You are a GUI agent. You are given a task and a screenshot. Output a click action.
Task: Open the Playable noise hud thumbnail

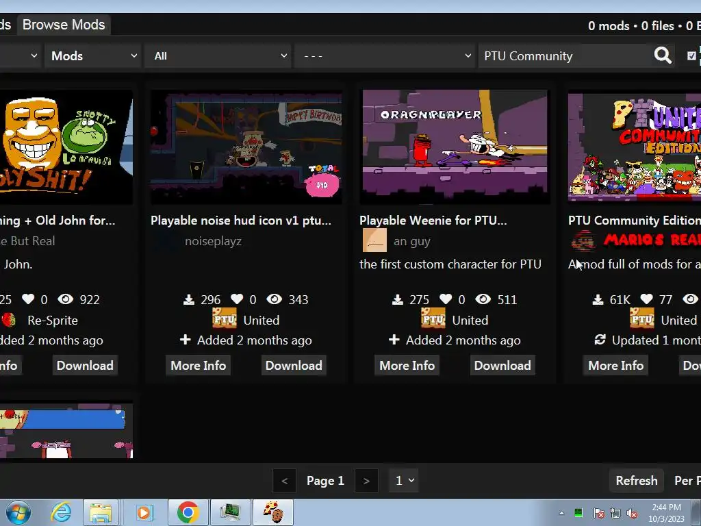click(x=246, y=147)
